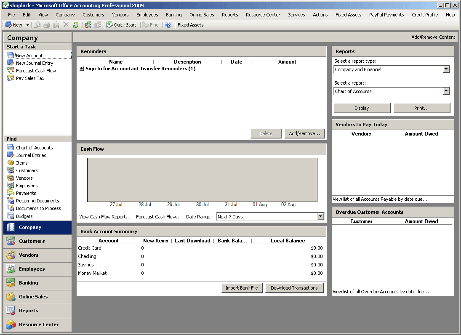Open the Company menu
Viewport: 461px width, 335px height.
[65, 15]
